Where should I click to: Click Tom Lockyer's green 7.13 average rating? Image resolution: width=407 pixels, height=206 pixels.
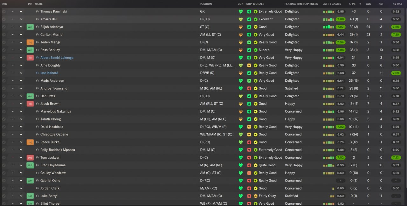[396, 158]
